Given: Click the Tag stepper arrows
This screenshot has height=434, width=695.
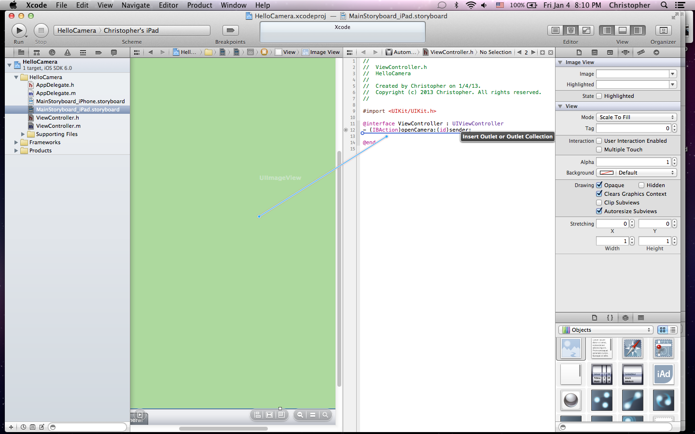Looking at the screenshot, I should coord(674,128).
